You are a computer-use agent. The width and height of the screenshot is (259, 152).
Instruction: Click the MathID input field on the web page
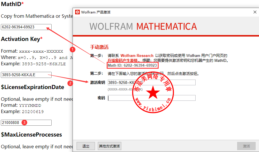(x=26, y=27)
